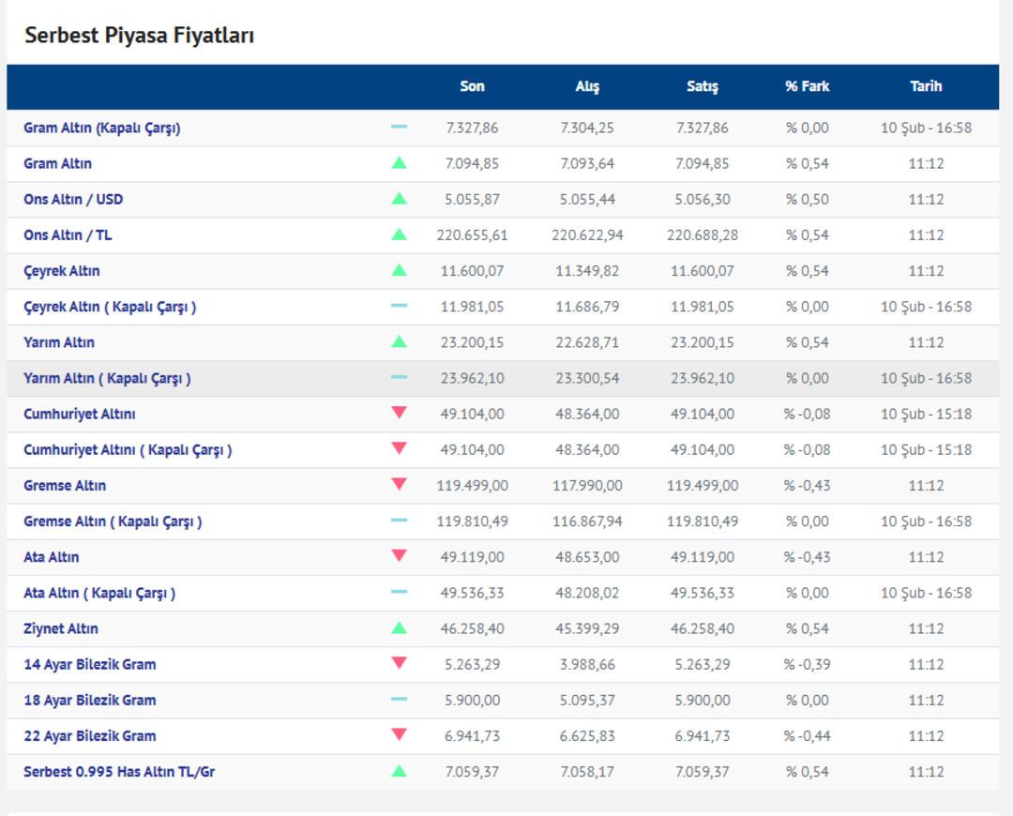Click the Satış column header
1013x816 pixels.
[702, 86]
